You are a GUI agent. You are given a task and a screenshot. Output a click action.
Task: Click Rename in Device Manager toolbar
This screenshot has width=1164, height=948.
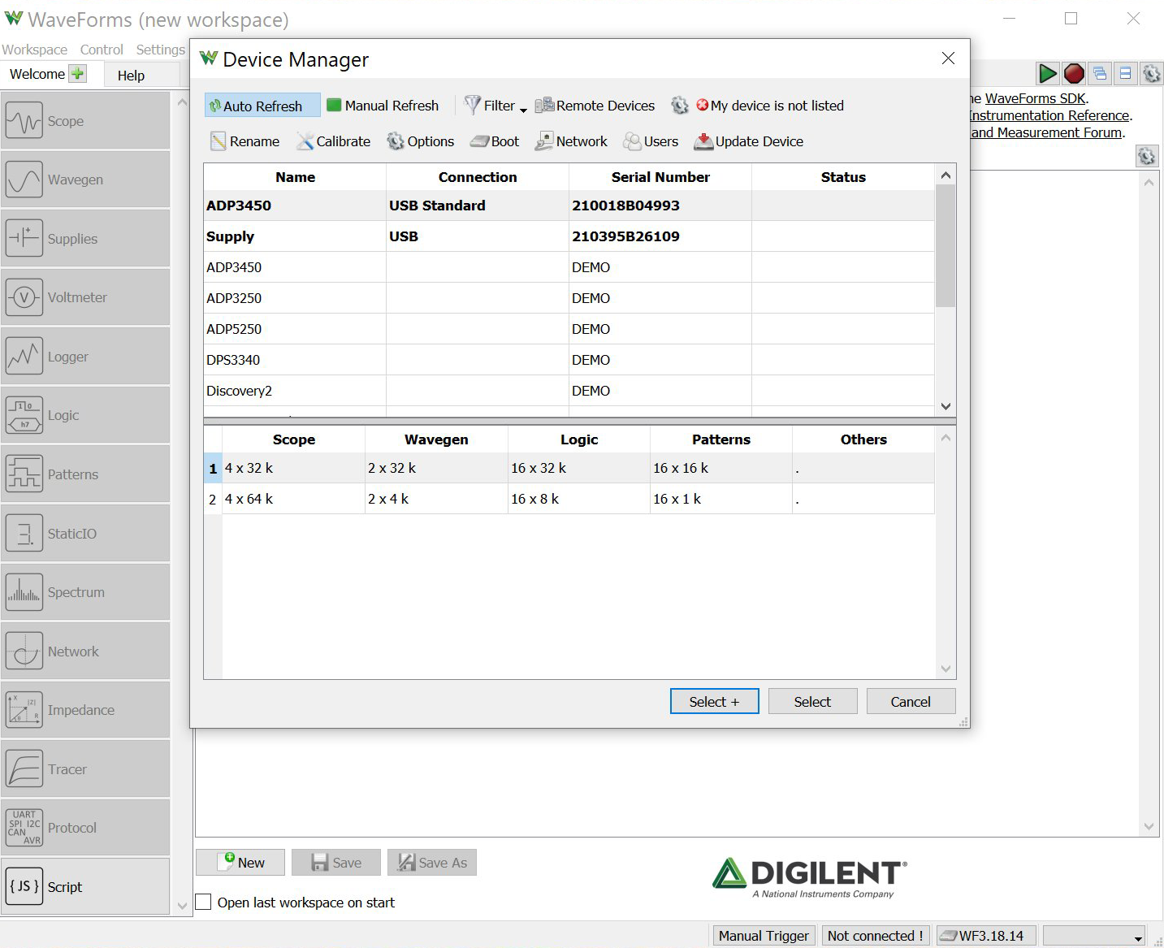244,141
